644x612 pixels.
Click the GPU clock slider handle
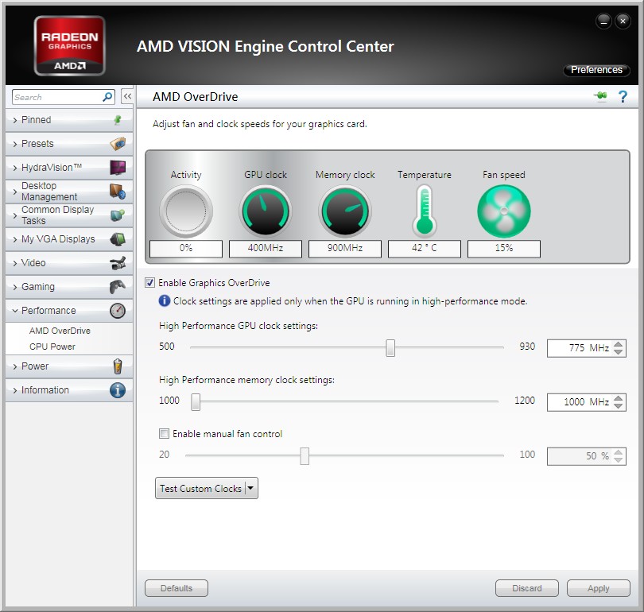(x=390, y=347)
